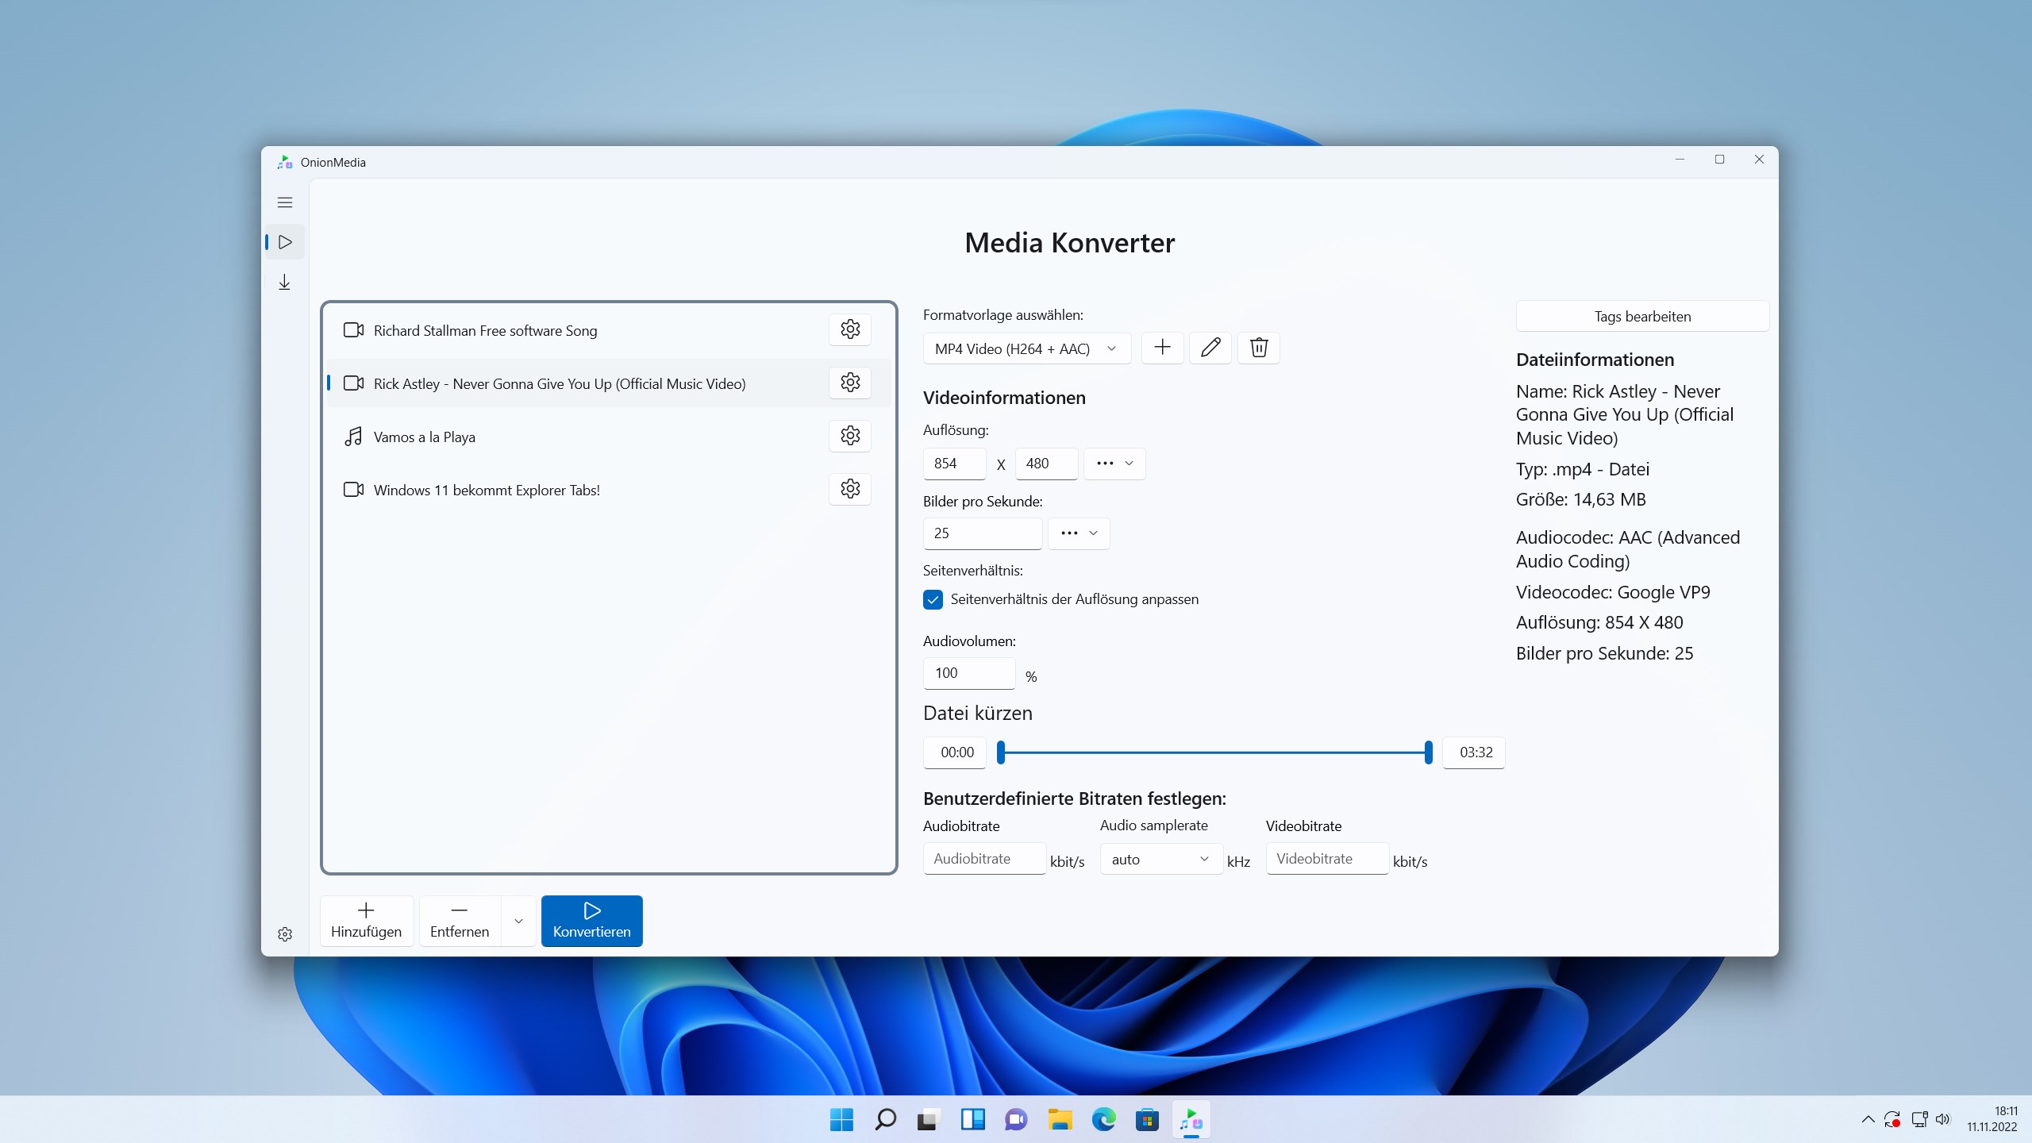The height and width of the screenshot is (1143, 2032).
Task: Click the trim start time field 00:00
Action: pos(955,752)
